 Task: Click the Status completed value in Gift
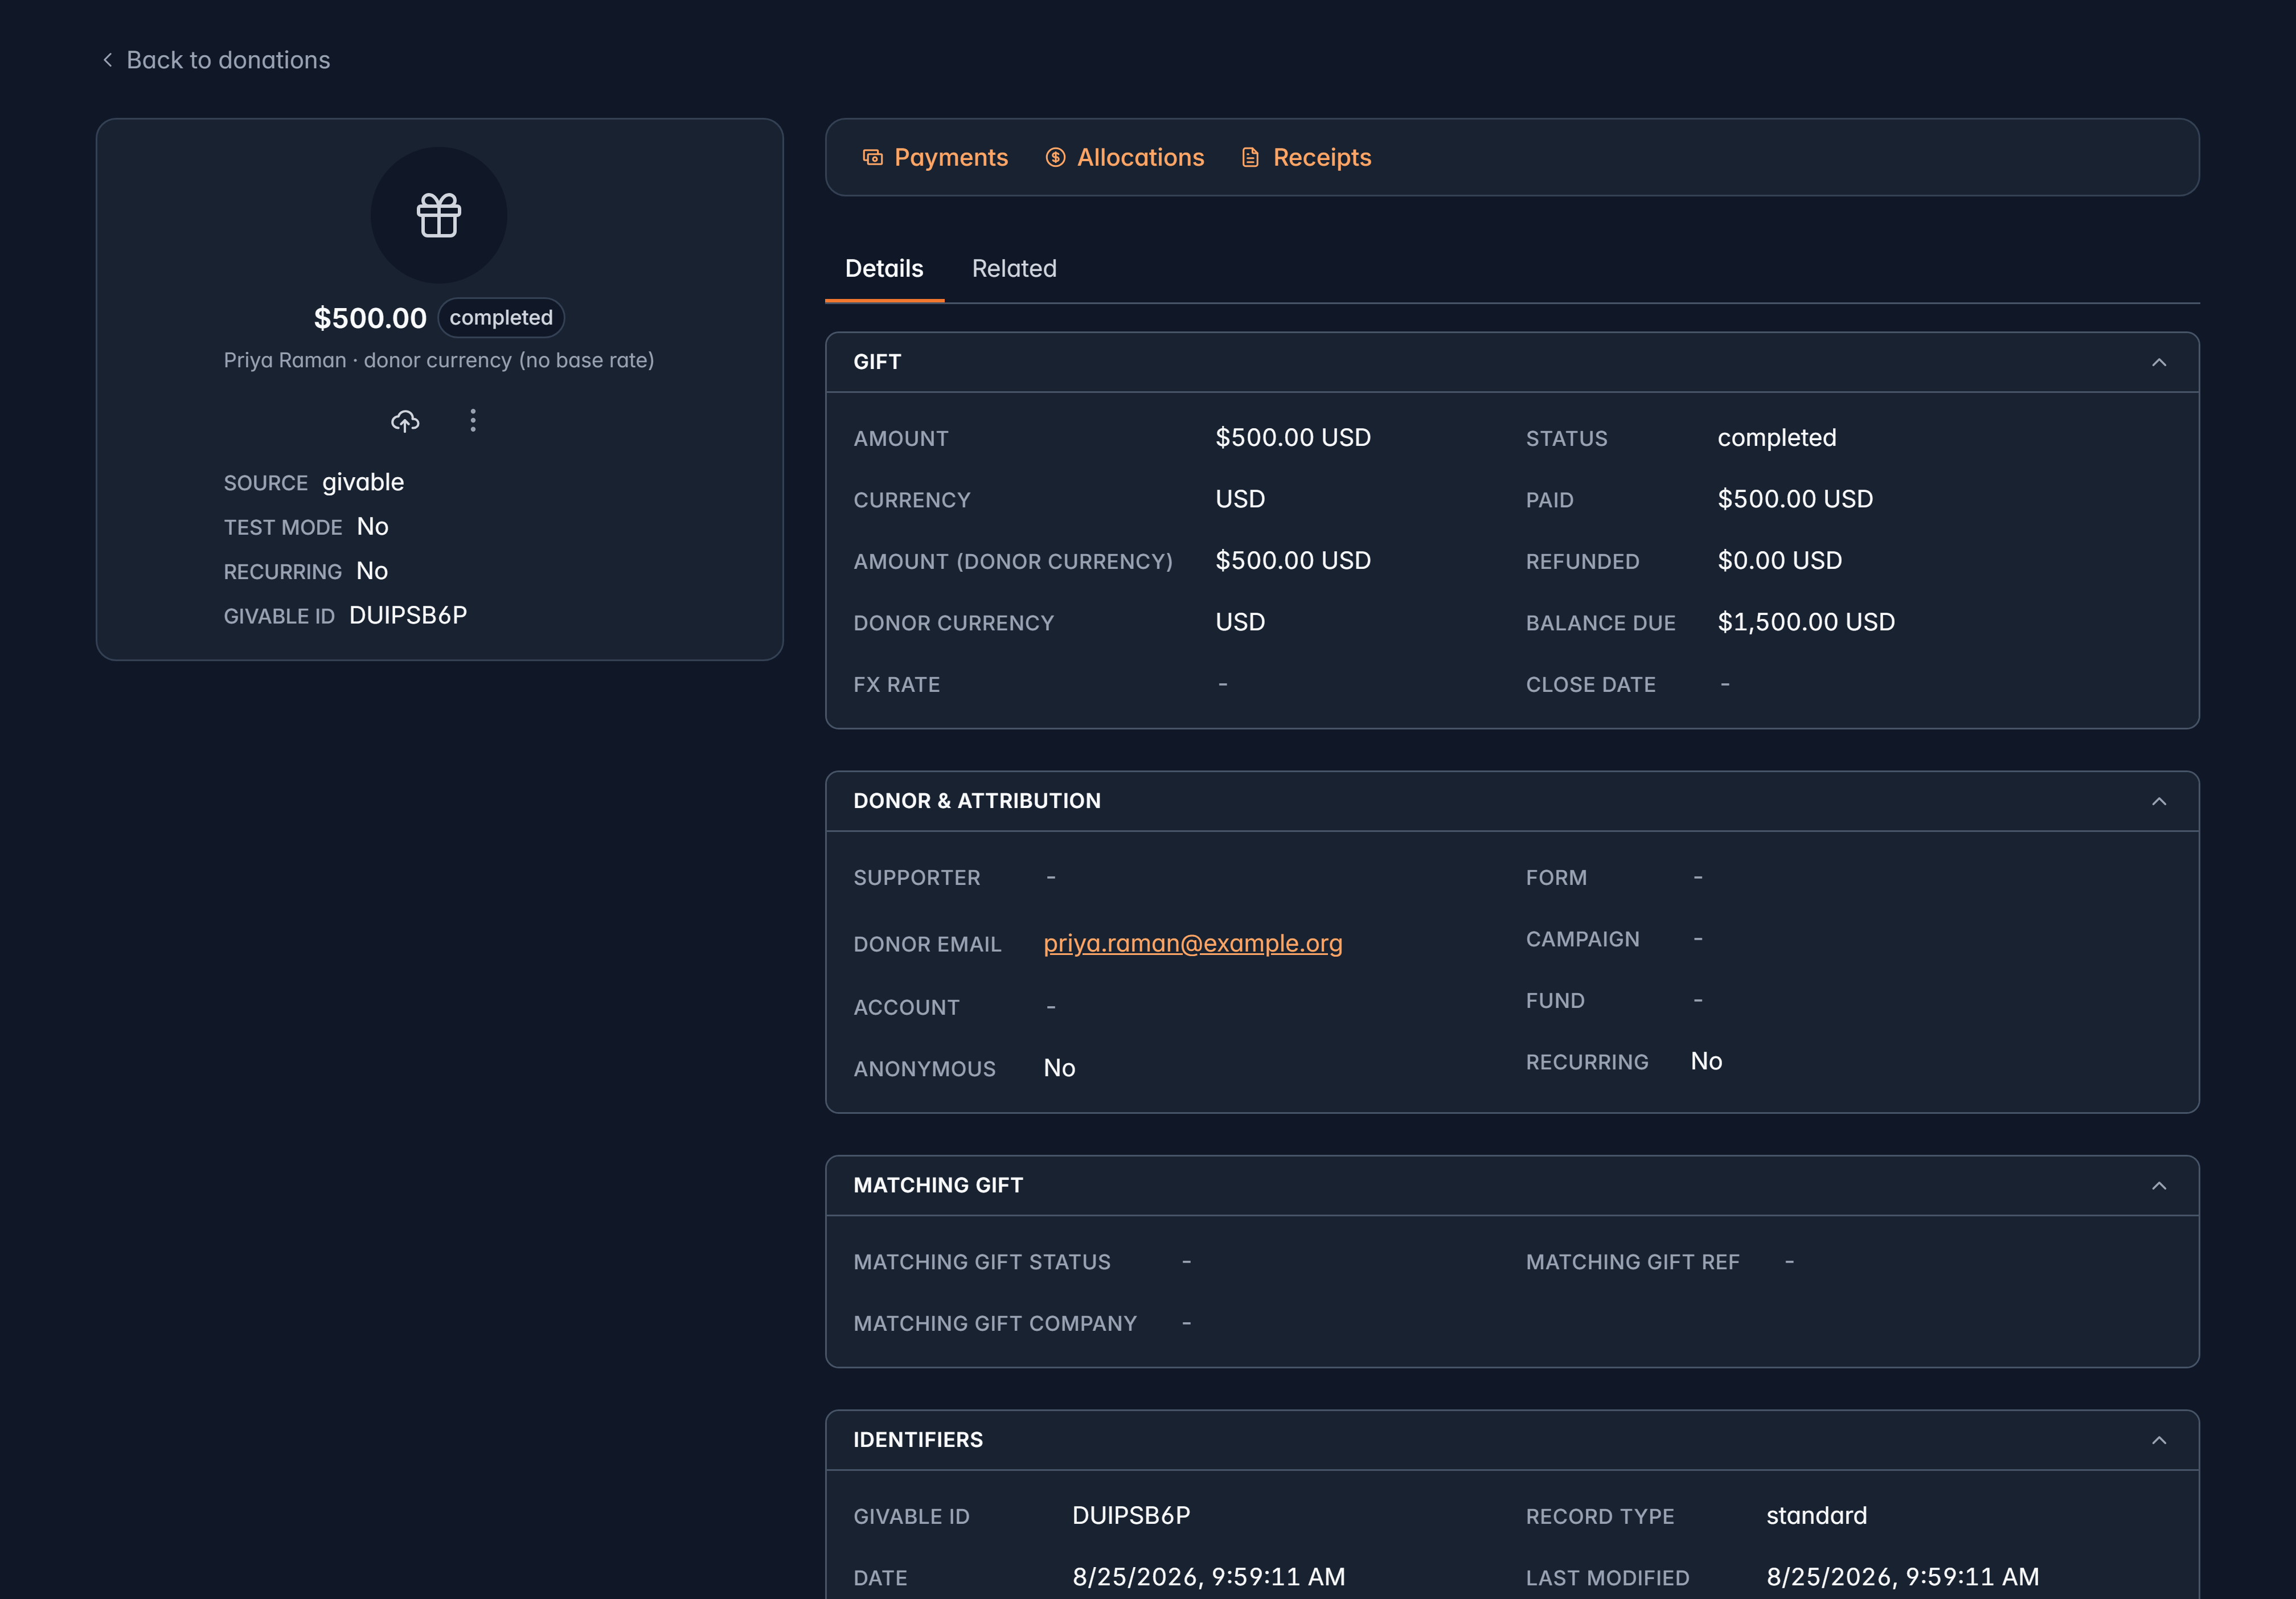pos(1777,438)
